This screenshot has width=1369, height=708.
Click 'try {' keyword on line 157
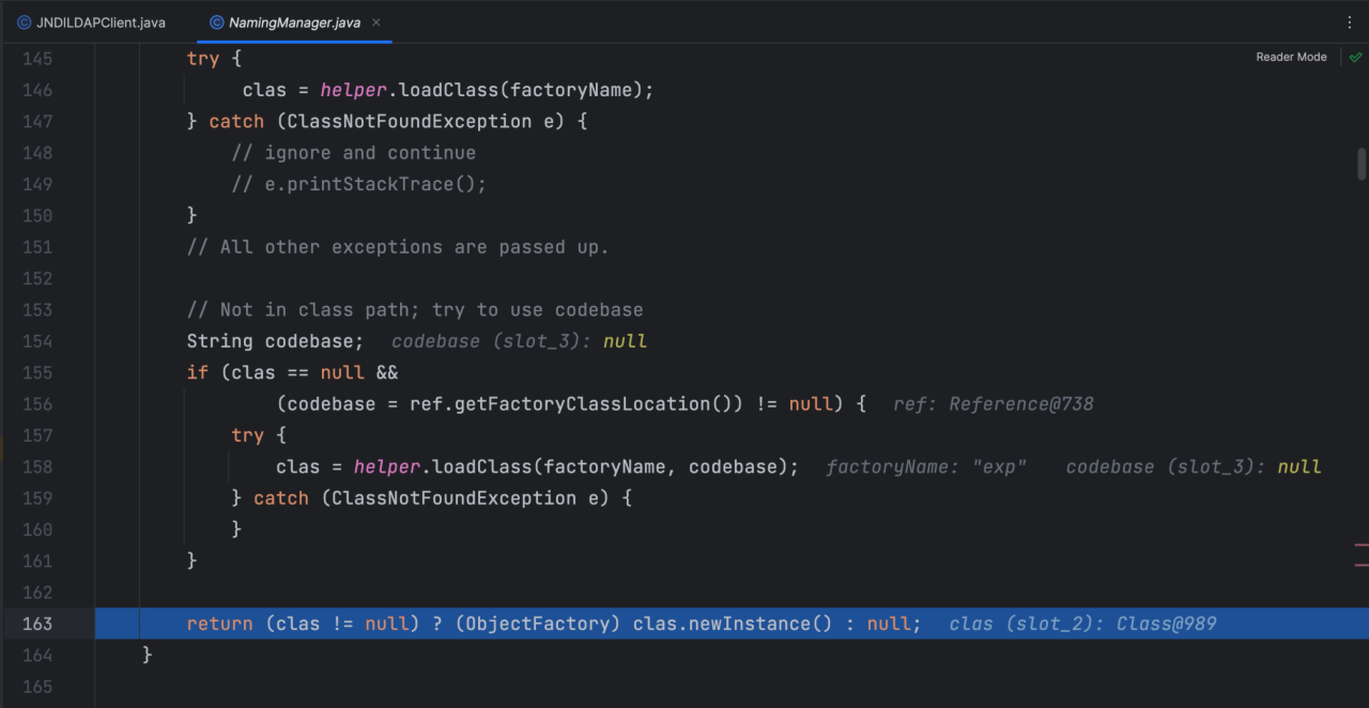pos(259,435)
